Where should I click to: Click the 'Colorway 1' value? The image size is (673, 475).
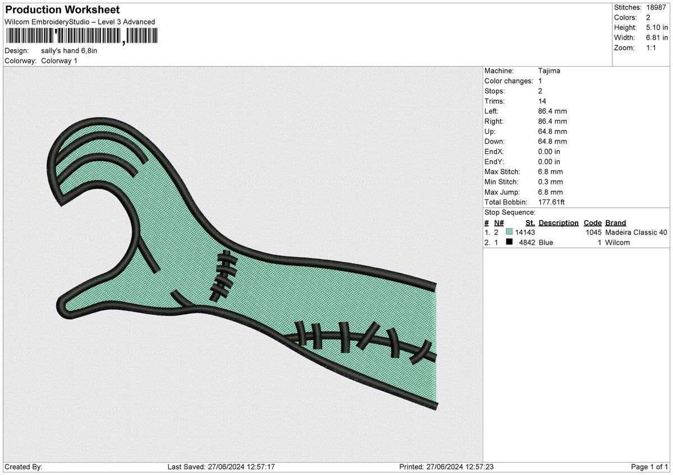pos(59,60)
